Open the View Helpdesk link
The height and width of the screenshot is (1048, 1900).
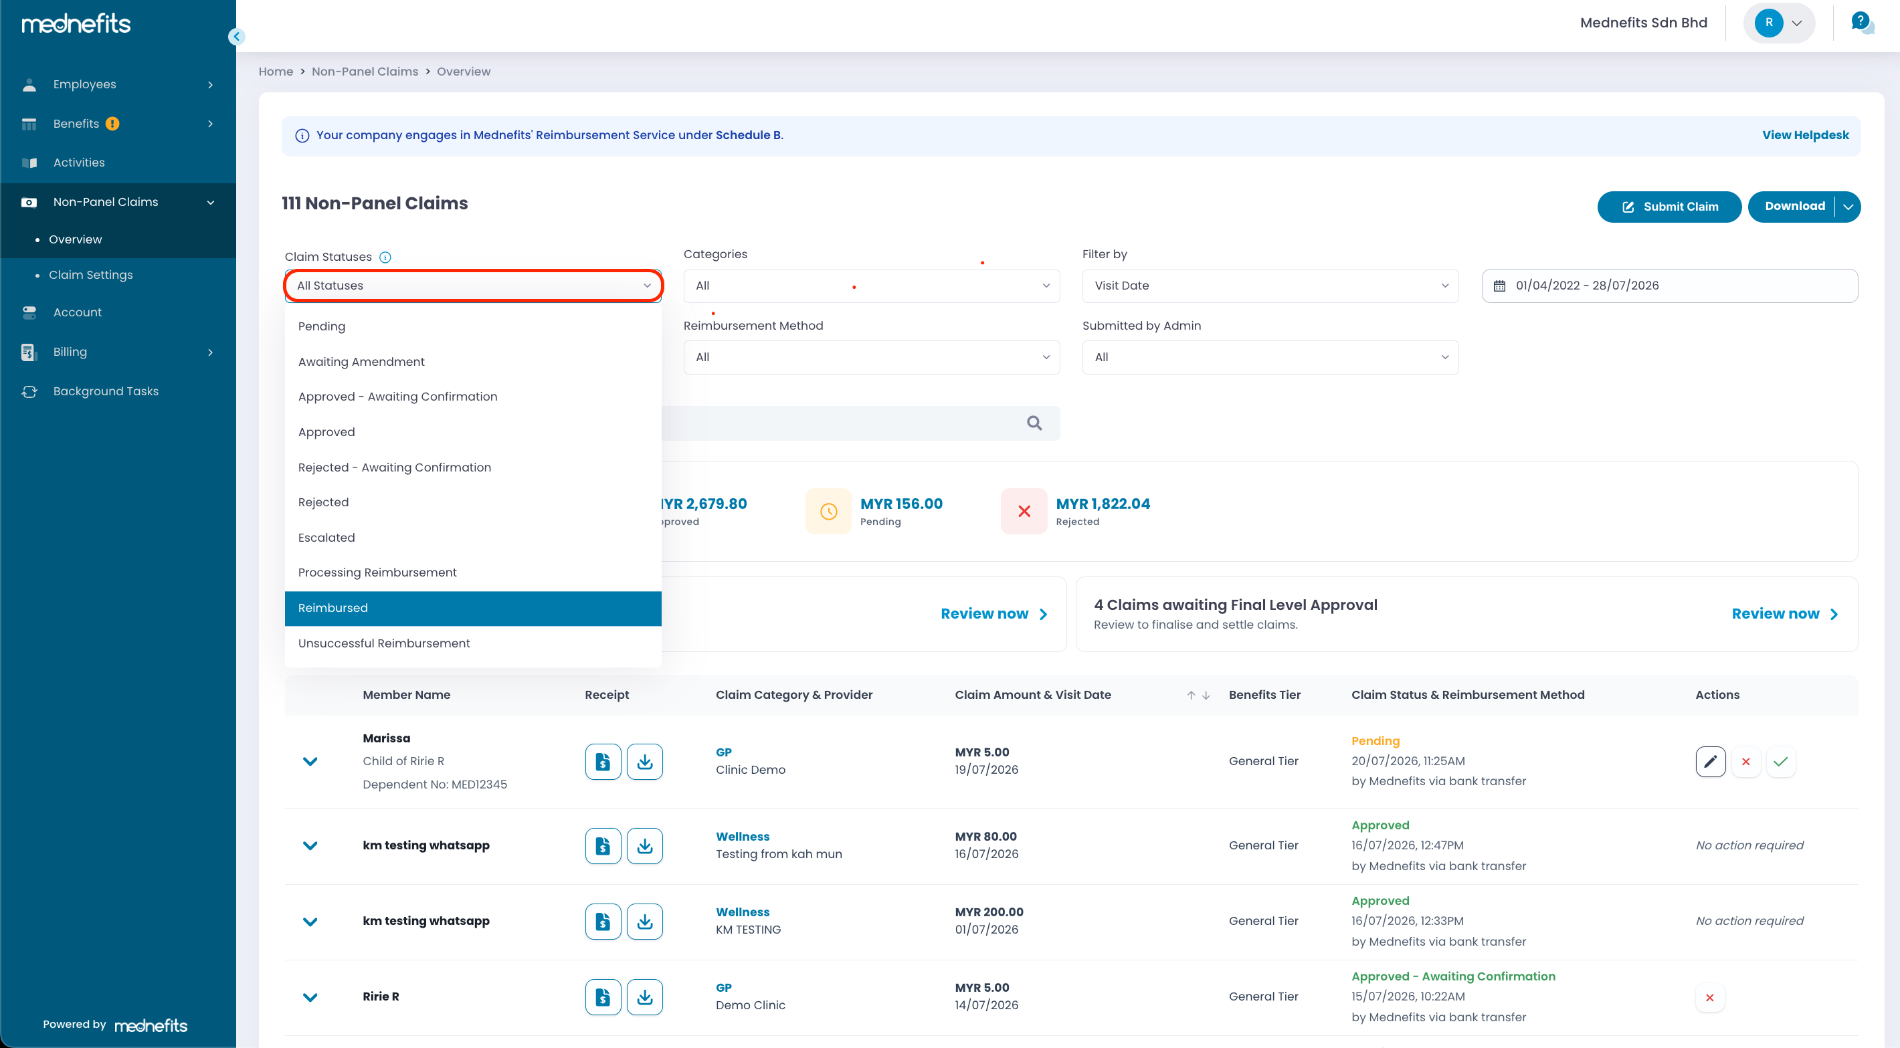coord(1805,136)
